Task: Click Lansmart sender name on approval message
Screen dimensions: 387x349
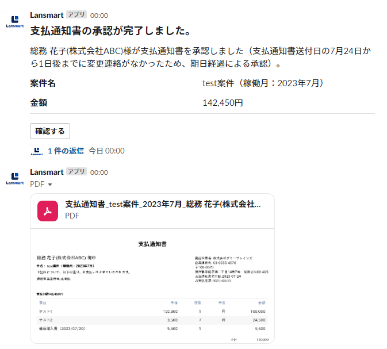Action: [x=47, y=15]
